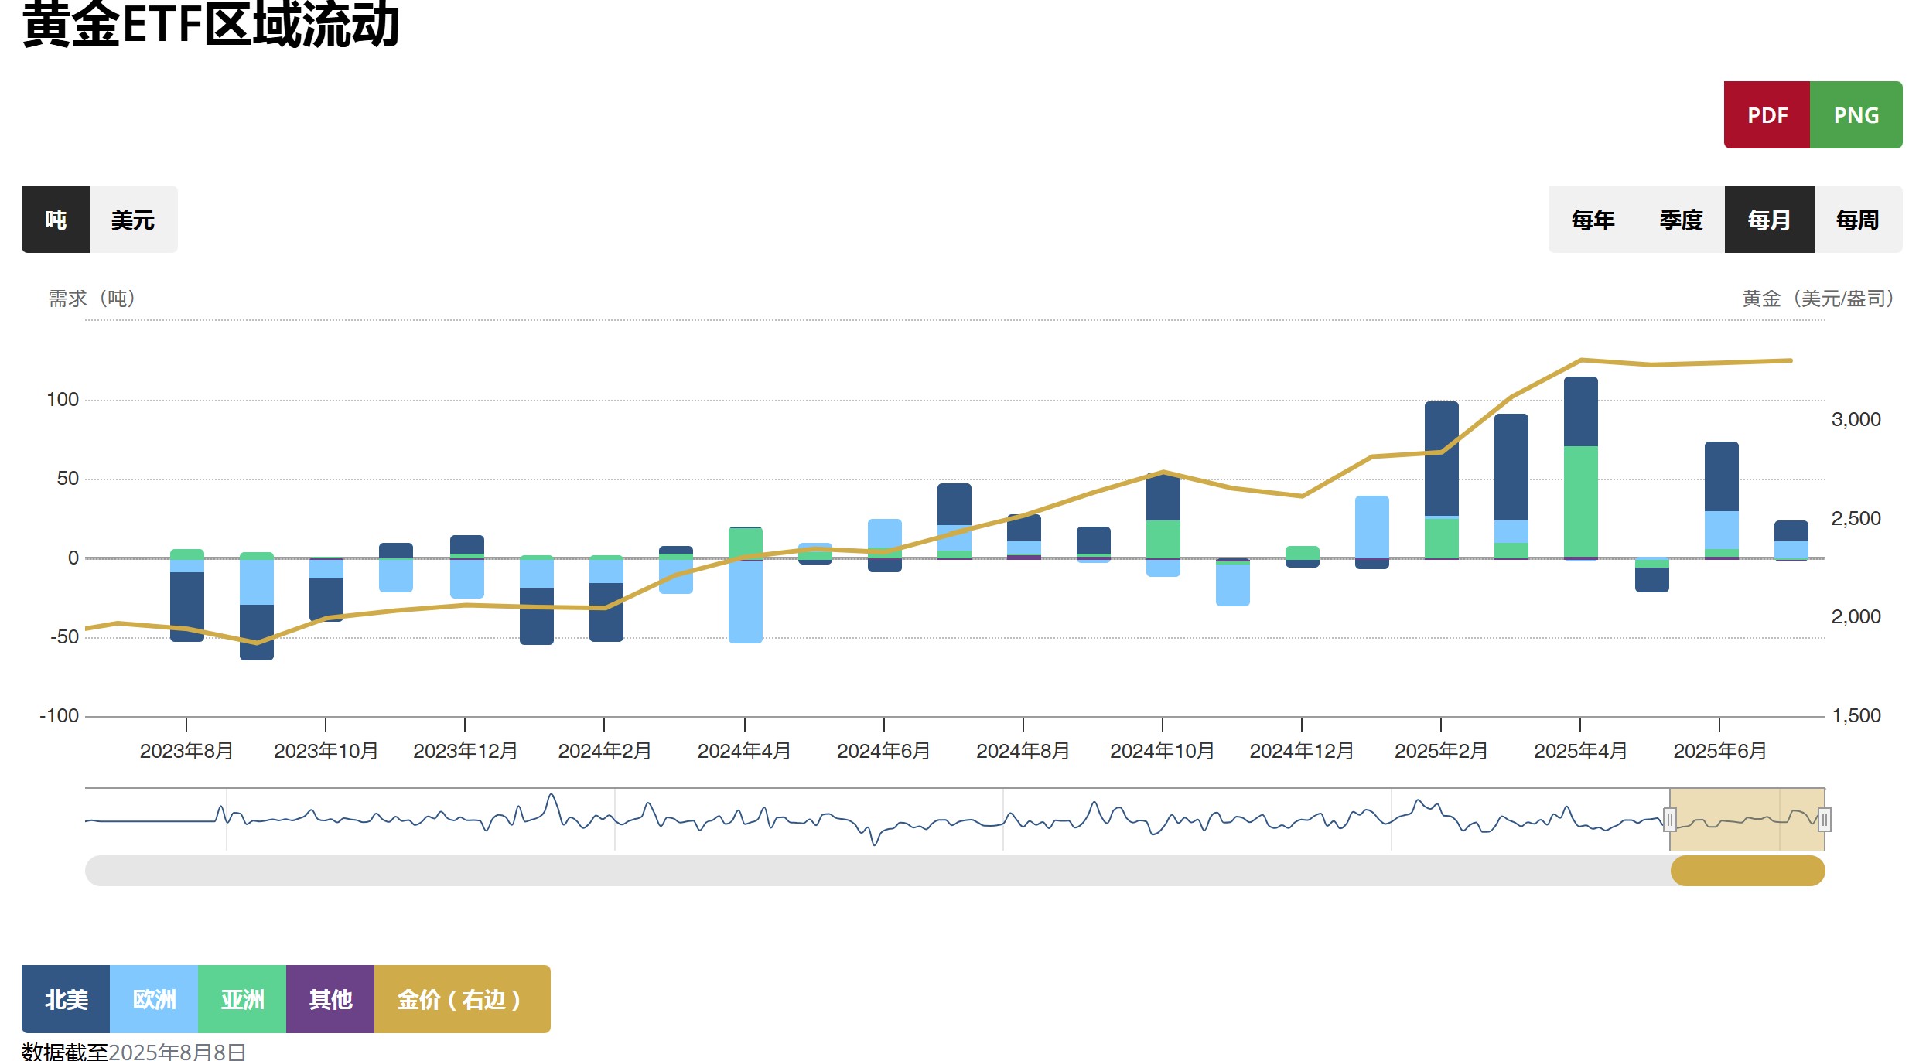
Task: Select the 每年 yearly view tab
Action: (1593, 220)
